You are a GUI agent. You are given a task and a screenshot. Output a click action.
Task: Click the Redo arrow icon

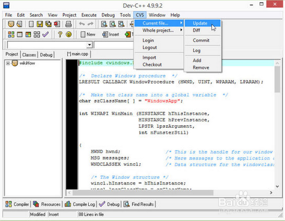pos(90,24)
